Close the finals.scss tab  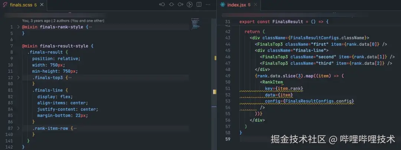point(42,4)
